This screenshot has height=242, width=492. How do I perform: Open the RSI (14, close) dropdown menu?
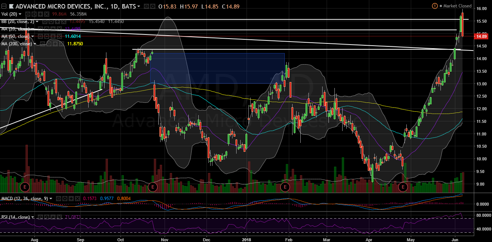click(33, 217)
